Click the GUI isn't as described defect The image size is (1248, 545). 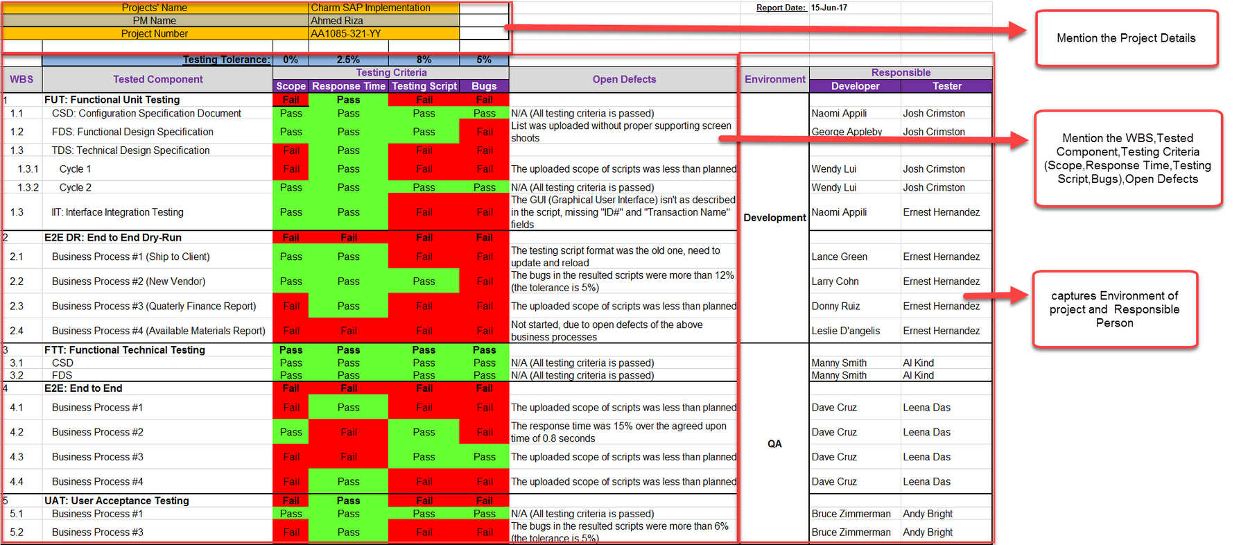pos(623,212)
